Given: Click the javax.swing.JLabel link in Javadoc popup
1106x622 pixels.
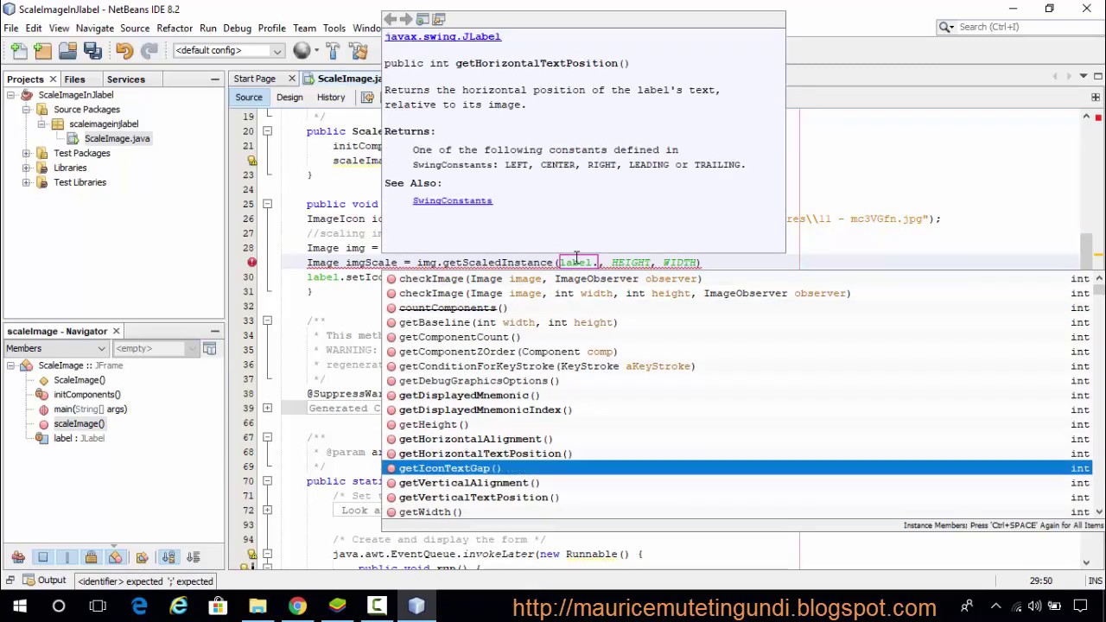Looking at the screenshot, I should [x=442, y=37].
